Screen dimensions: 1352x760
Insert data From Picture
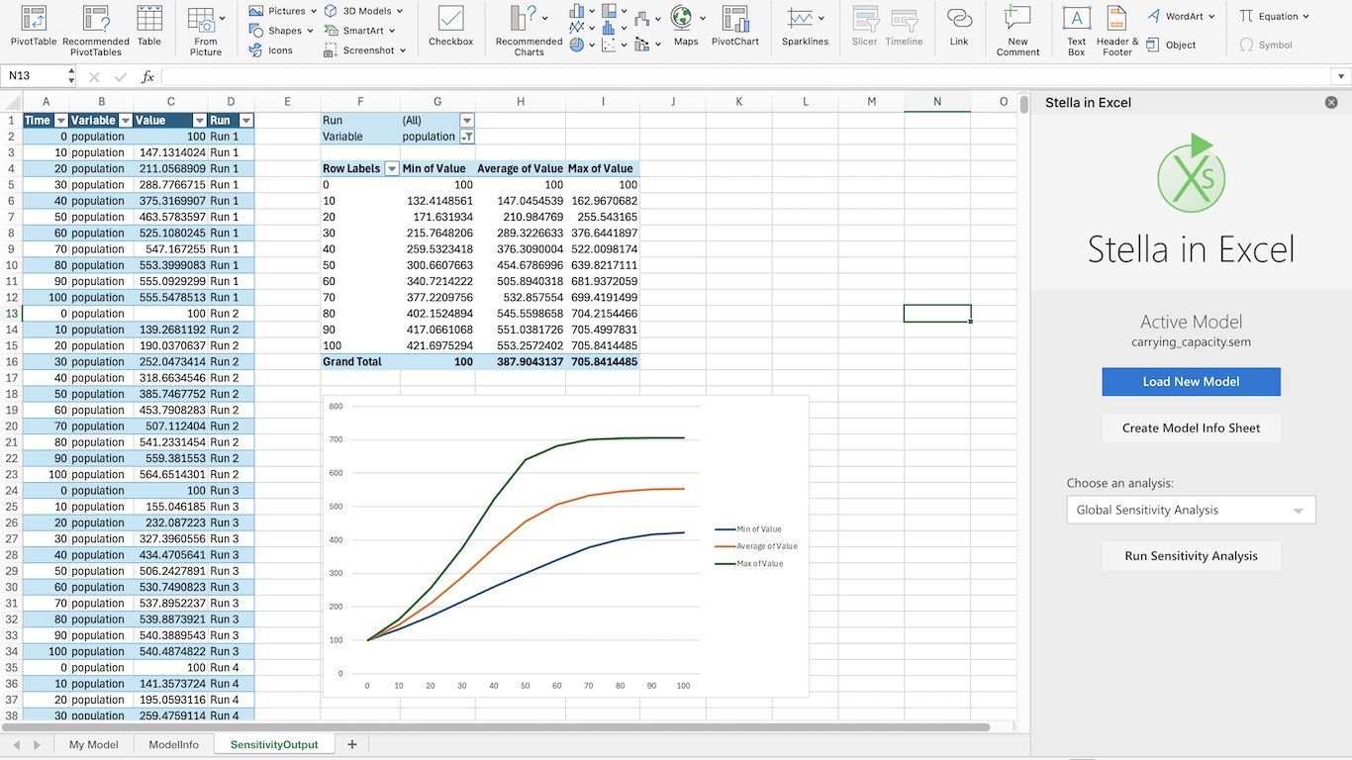tap(206, 30)
